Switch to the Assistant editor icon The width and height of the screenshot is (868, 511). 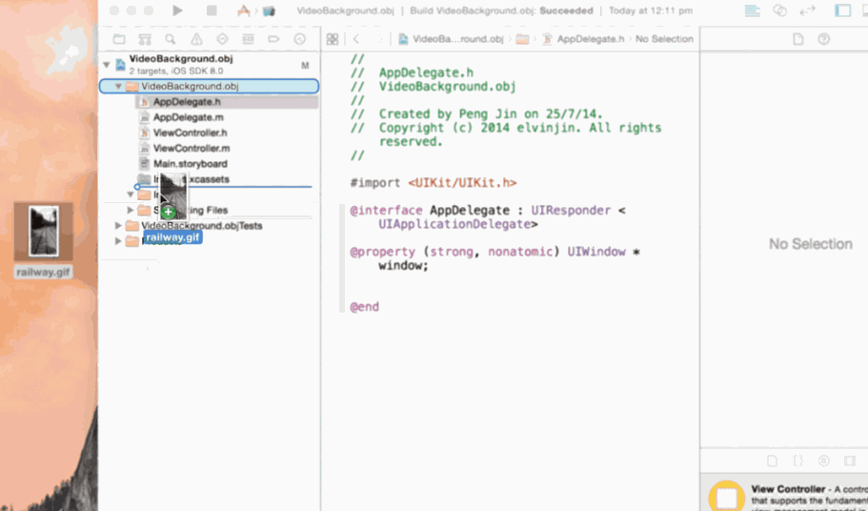pyautogui.click(x=780, y=10)
